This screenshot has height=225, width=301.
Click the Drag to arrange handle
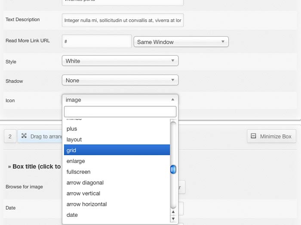pos(42,136)
